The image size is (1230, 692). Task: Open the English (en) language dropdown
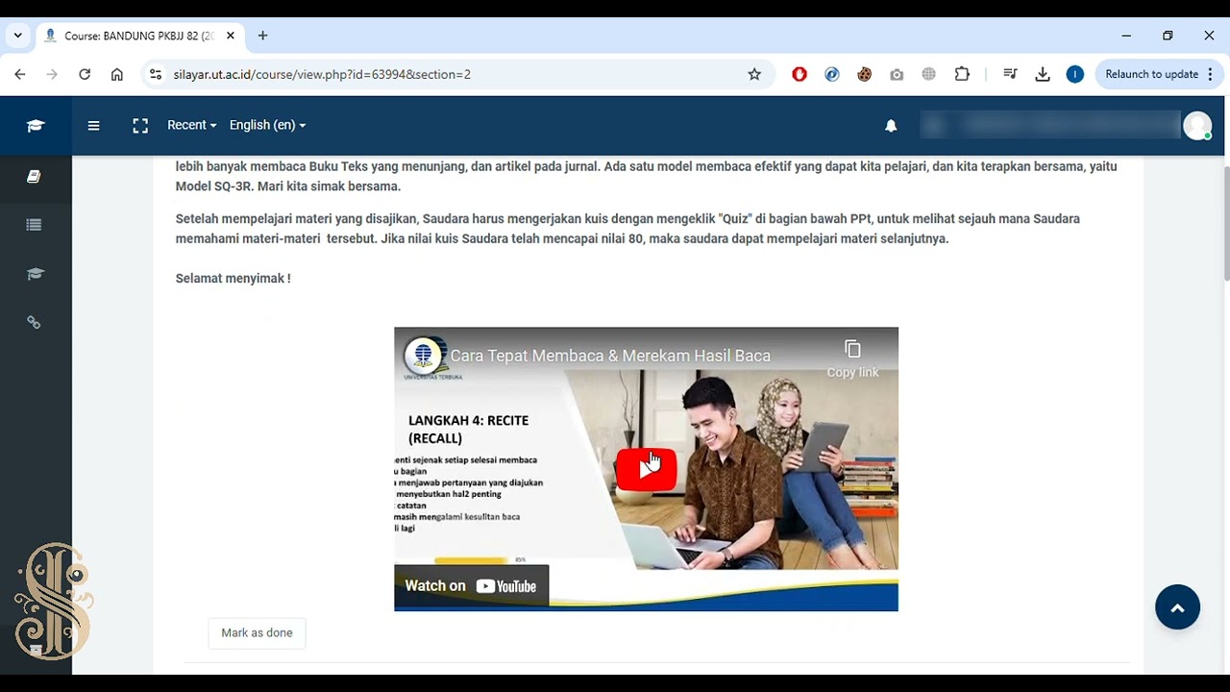267,125
